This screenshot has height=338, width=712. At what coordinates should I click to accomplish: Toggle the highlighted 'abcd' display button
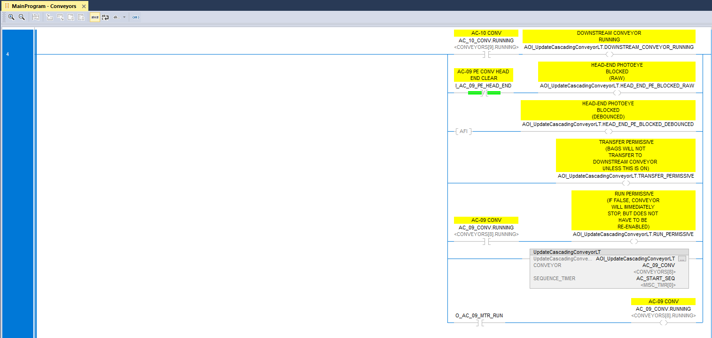coord(95,17)
